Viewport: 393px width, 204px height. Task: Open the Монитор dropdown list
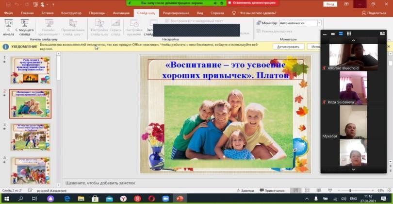click(319, 23)
